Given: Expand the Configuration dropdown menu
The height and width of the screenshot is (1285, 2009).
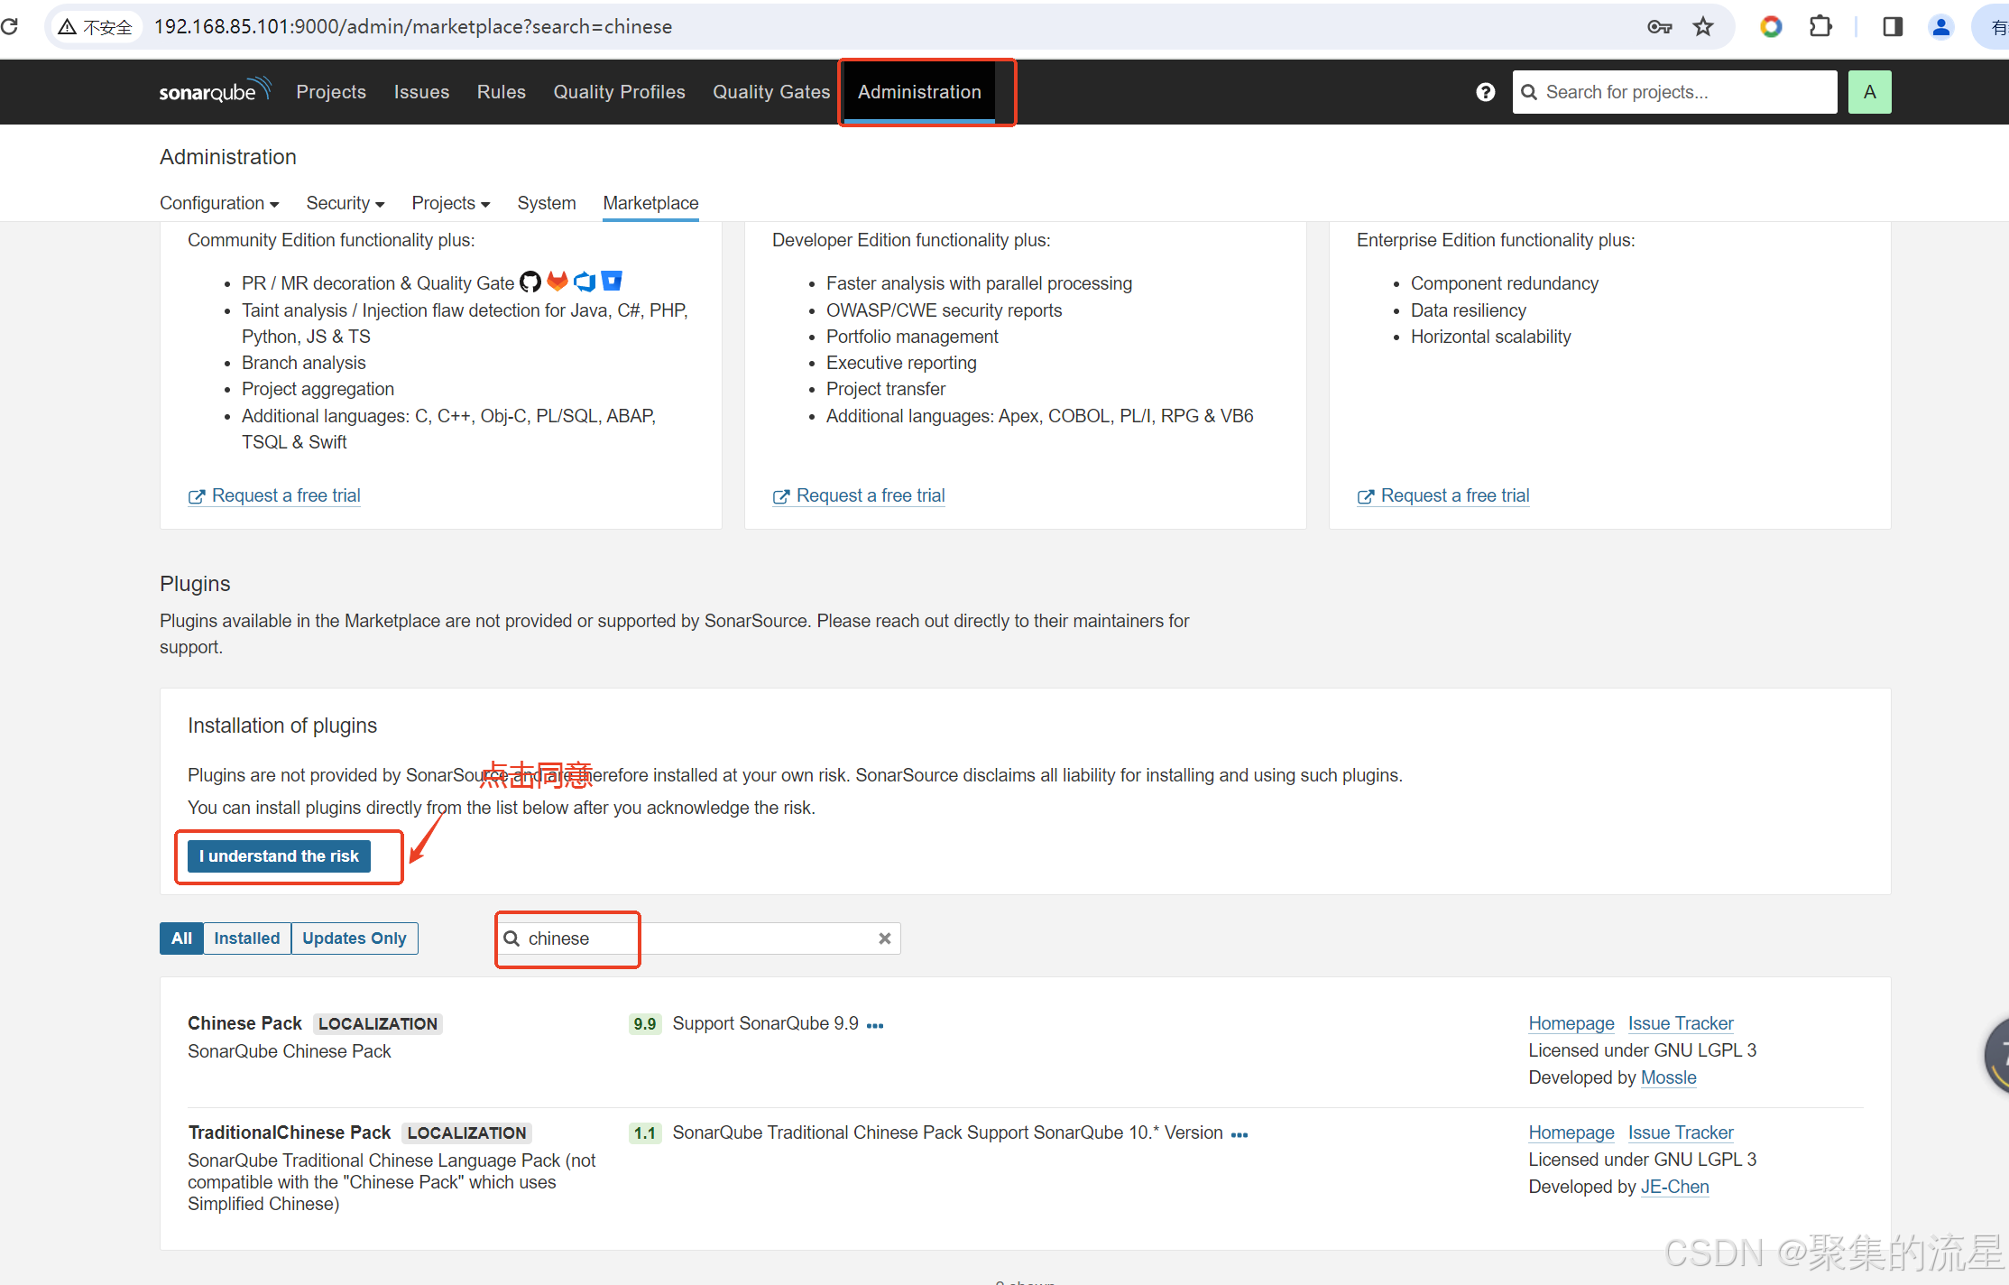Looking at the screenshot, I should coord(218,203).
